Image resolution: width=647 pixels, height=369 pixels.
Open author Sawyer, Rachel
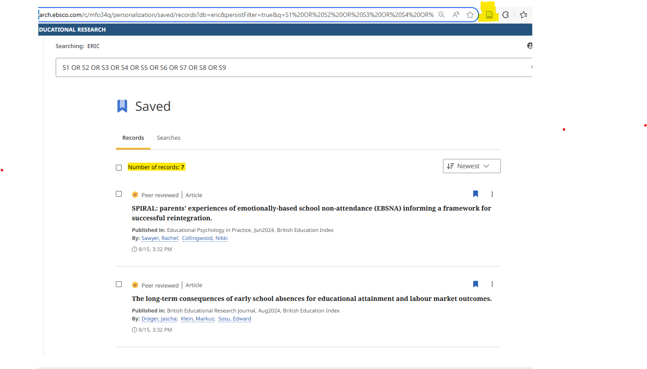coord(160,238)
